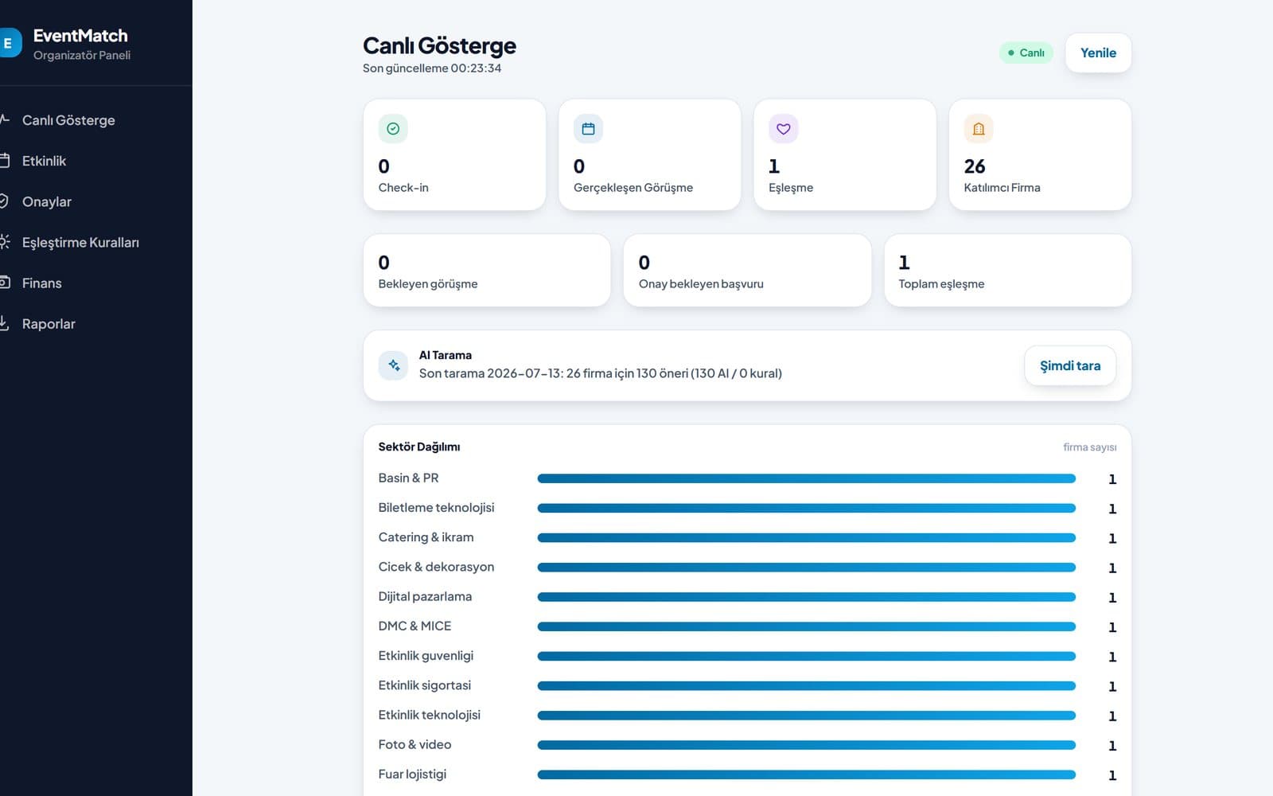Click the Sektör Dağılımı heading
The width and height of the screenshot is (1273, 796).
(419, 447)
